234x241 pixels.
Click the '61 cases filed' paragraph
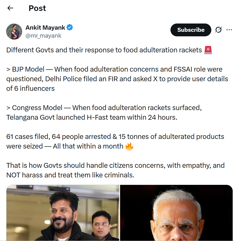(x=115, y=141)
